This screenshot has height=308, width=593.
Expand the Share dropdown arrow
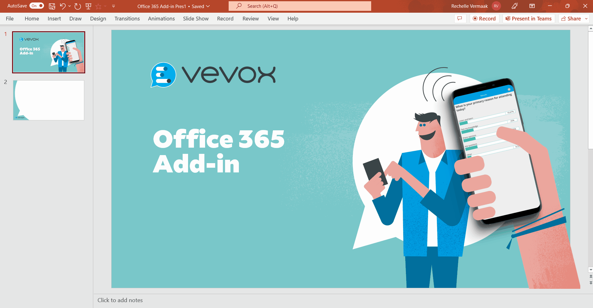586,19
